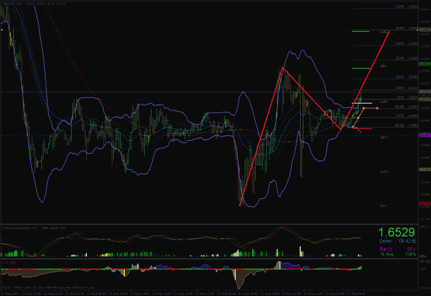Screen dimensions: 431x296
Task: Click the EDGE label above CNTR
Action: 399,106
